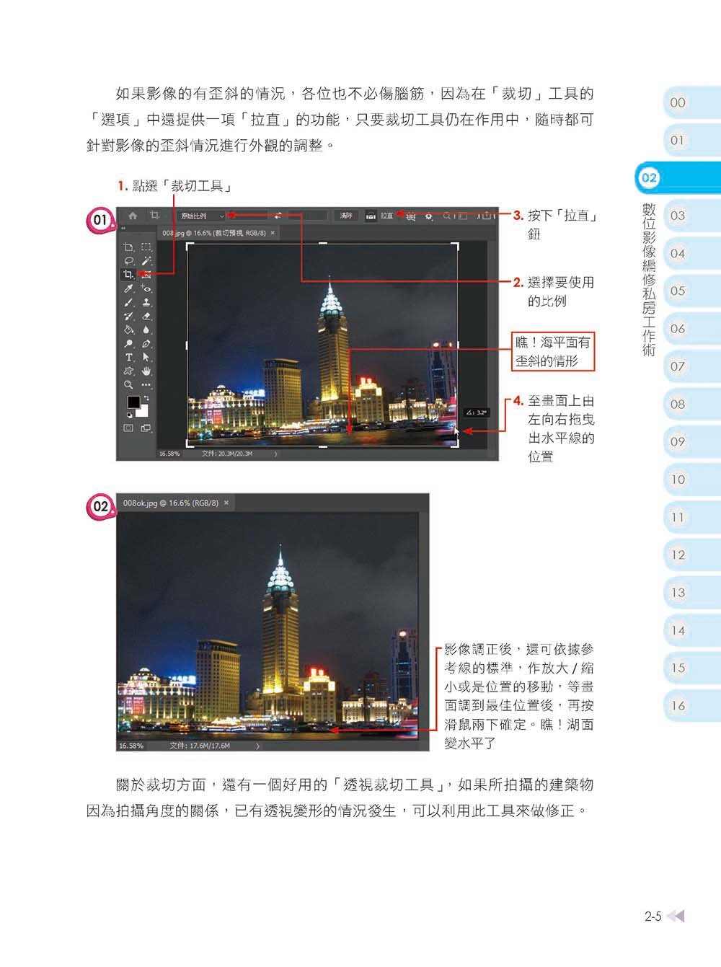Select the Clone Stamp tool
Image resolution: width=721 pixels, height=967 pixels.
click(x=146, y=302)
